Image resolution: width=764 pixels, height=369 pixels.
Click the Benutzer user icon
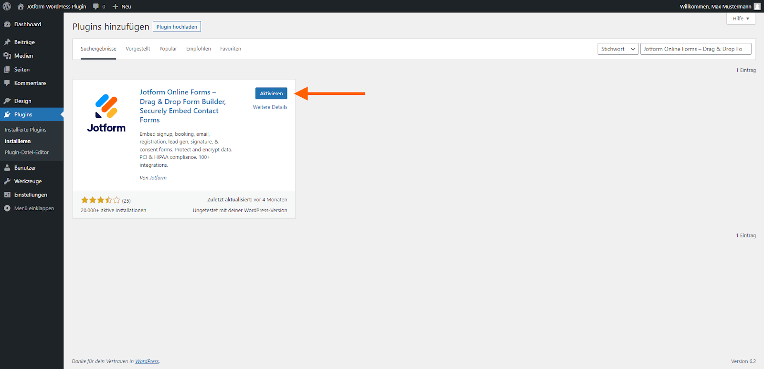[7, 168]
